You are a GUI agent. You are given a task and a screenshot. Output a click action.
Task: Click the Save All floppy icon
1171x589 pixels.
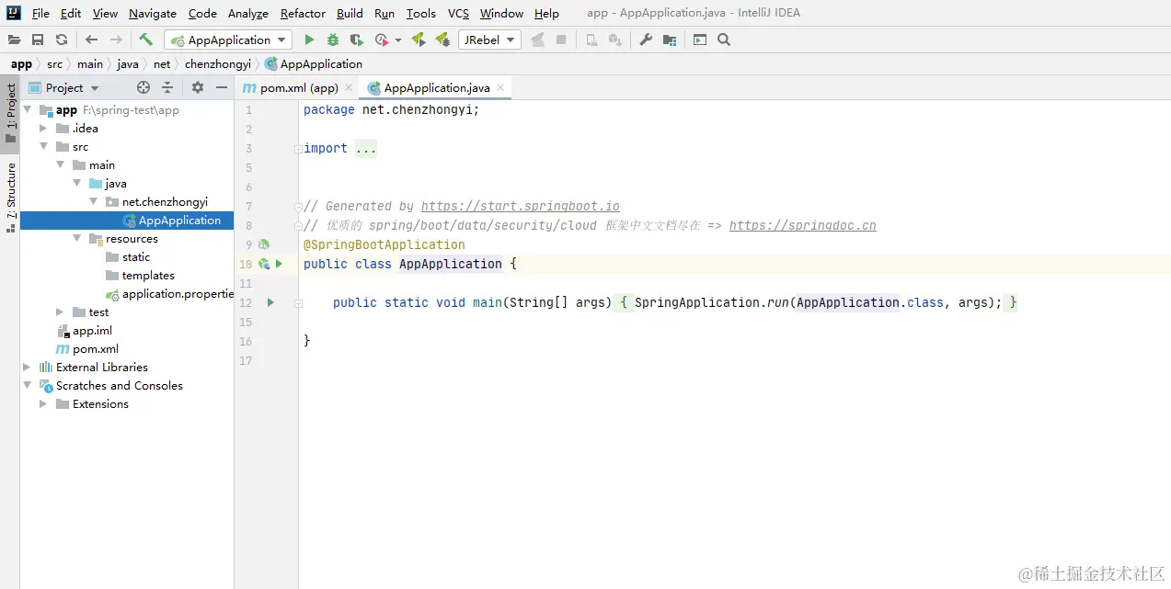coord(38,40)
